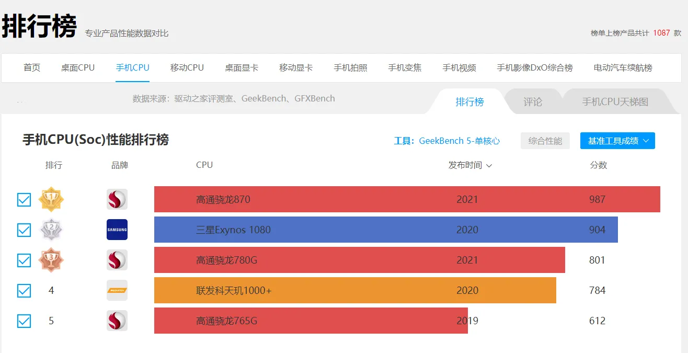Viewport: 688px width, 353px height.
Task: Click MediaTek logo beside 联发科天玑1000+
Action: click(117, 290)
